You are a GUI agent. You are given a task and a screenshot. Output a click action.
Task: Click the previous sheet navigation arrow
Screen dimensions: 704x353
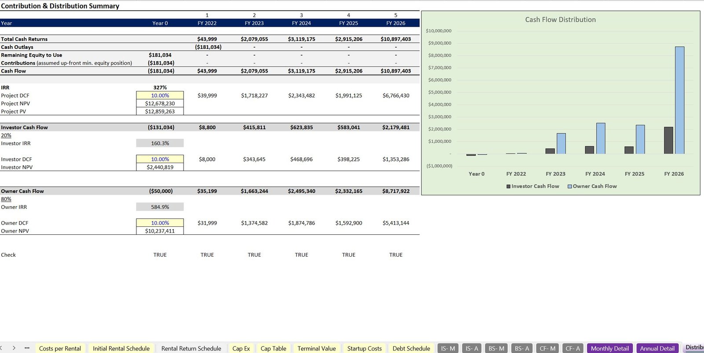[x=1, y=348]
